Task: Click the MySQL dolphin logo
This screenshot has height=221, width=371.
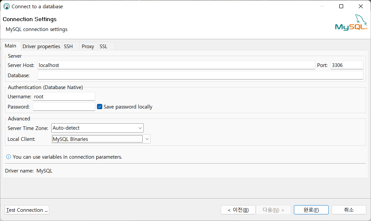Action: coord(351,22)
